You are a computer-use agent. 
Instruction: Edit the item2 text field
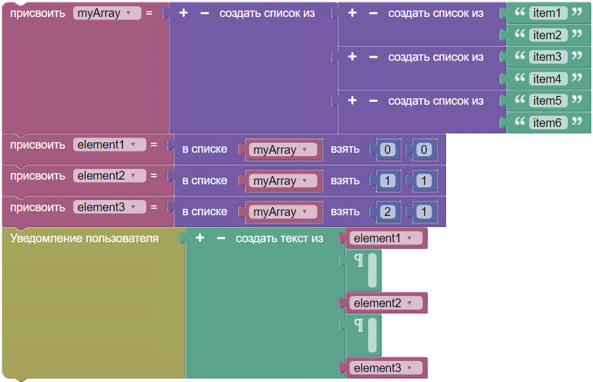[x=548, y=35]
